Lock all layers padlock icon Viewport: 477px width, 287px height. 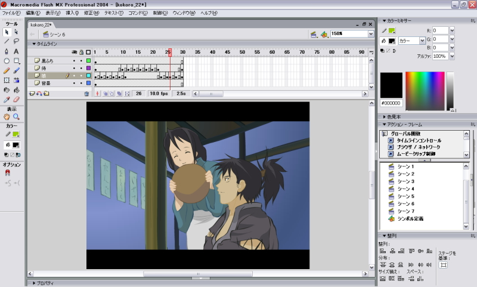[x=81, y=53]
